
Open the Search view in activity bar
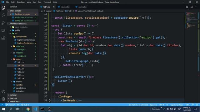(x=3, y=15)
